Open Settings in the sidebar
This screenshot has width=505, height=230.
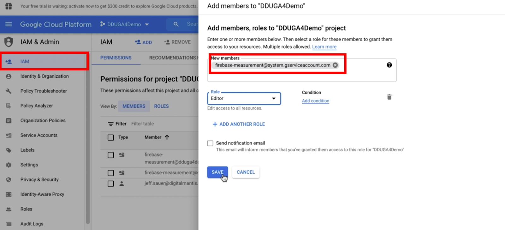(x=43, y=165)
